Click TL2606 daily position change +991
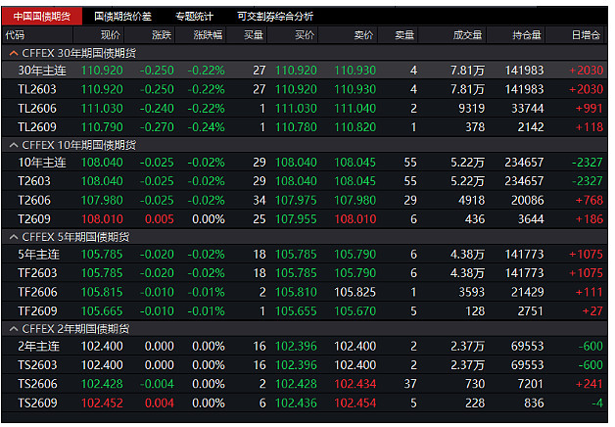 590,109
